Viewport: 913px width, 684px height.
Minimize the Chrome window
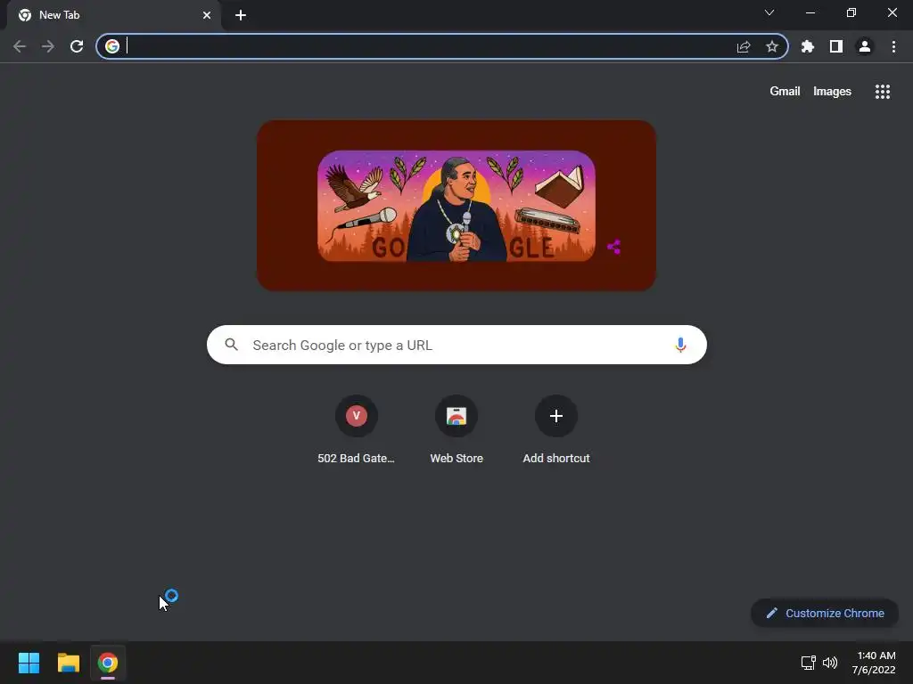[810, 12]
